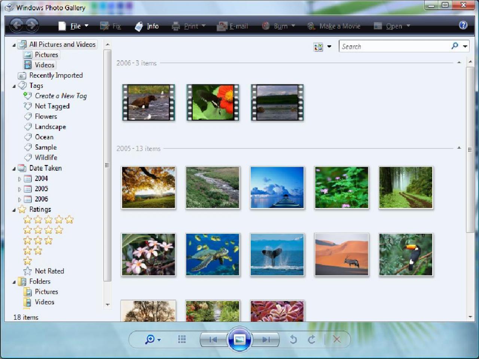Image resolution: width=479 pixels, height=359 pixels.
Task: Collapse the Tags tree node
Action: coord(14,86)
